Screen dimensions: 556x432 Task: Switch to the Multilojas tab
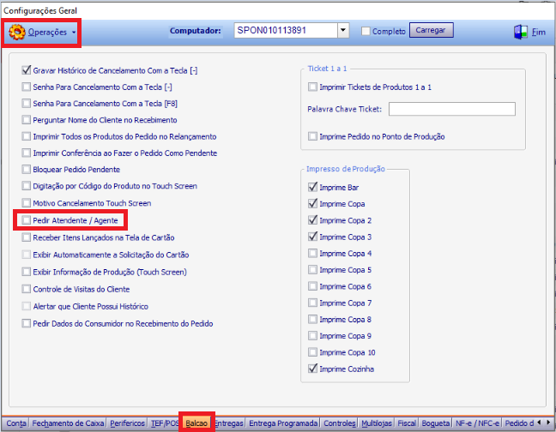377,423
